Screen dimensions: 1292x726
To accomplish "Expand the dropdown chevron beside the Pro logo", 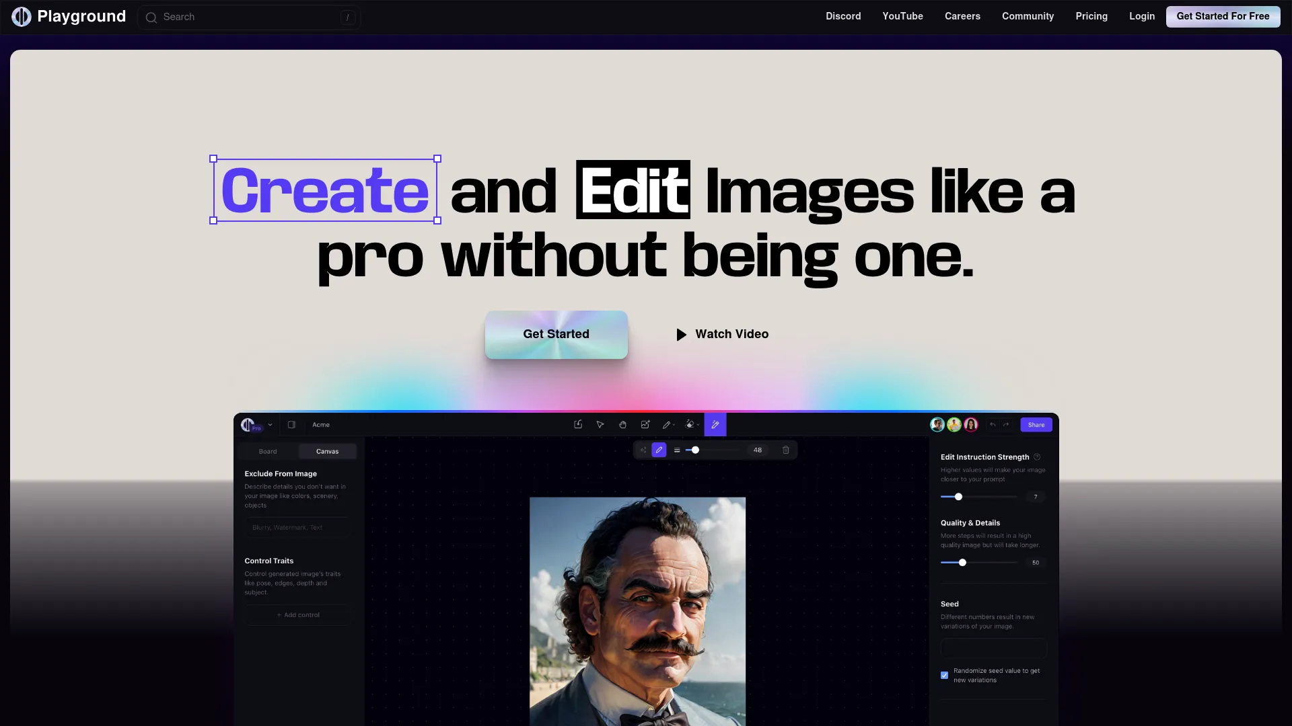I will point(270,425).
